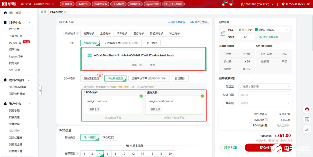The image size is (313, 157).
Task: Collapse the 物料&项目 section
Action: point(29,80)
